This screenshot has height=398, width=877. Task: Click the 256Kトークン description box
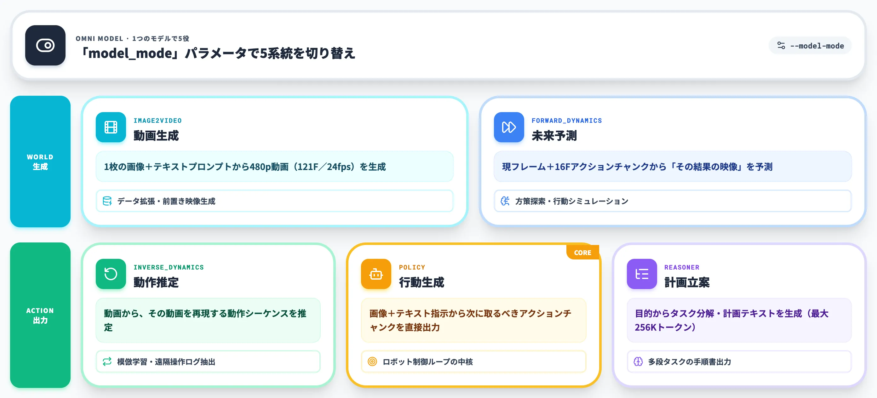coord(739,320)
